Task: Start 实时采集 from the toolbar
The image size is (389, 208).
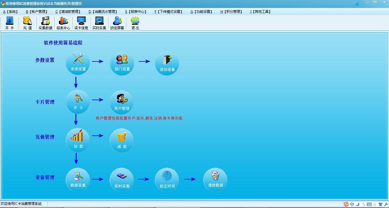Action: [x=99, y=23]
